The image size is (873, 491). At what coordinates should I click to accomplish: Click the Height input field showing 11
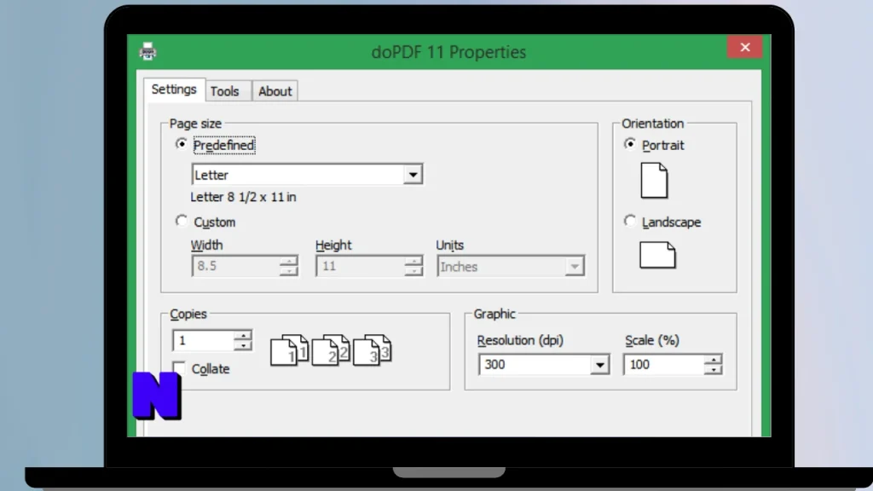pyautogui.click(x=361, y=266)
